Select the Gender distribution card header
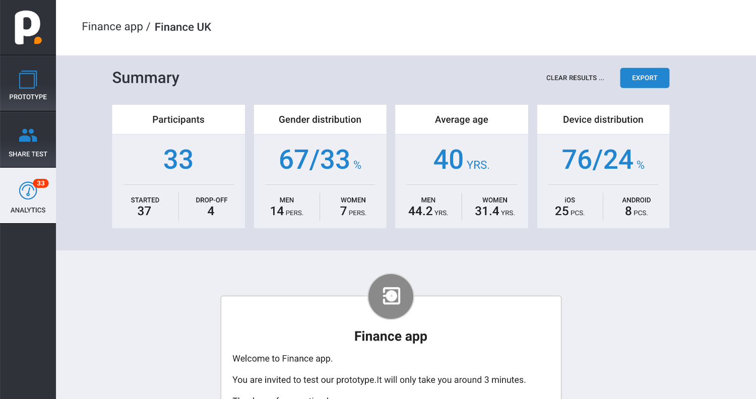Image resolution: width=756 pixels, height=399 pixels. click(320, 119)
